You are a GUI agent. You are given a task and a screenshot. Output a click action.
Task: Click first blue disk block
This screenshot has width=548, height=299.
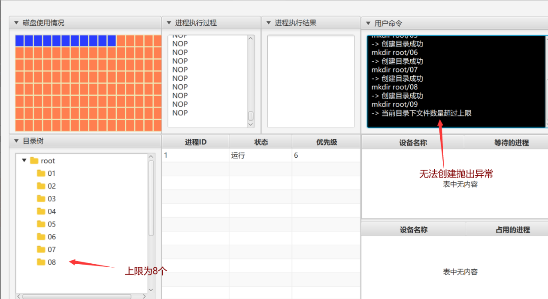(x=19, y=41)
